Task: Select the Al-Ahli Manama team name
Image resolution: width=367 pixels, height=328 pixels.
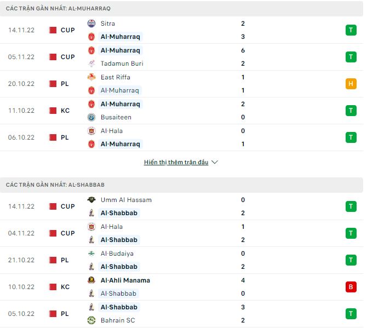Action: point(125,281)
